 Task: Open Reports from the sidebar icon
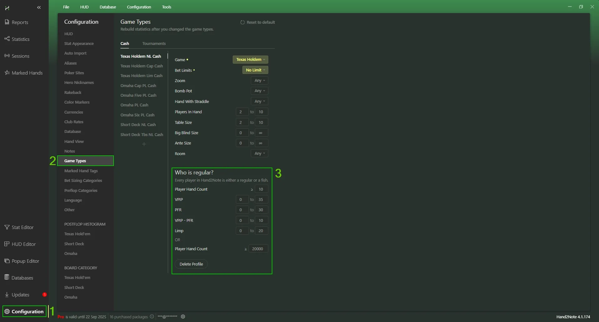point(7,22)
